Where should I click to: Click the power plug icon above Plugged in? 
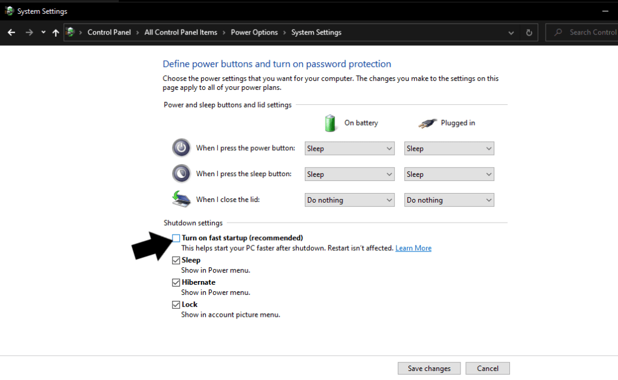click(427, 122)
